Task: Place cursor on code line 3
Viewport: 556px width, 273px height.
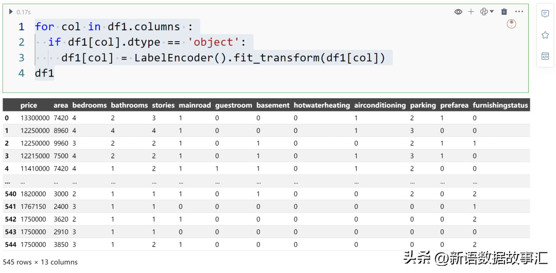Action: [223, 58]
